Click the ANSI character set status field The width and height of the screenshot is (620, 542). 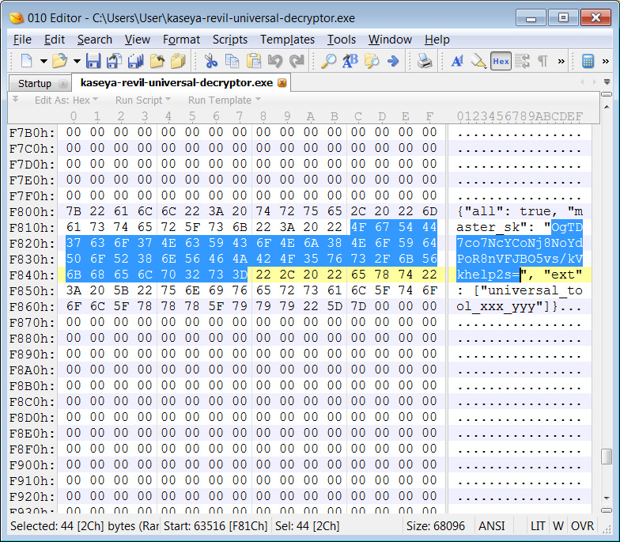click(492, 525)
